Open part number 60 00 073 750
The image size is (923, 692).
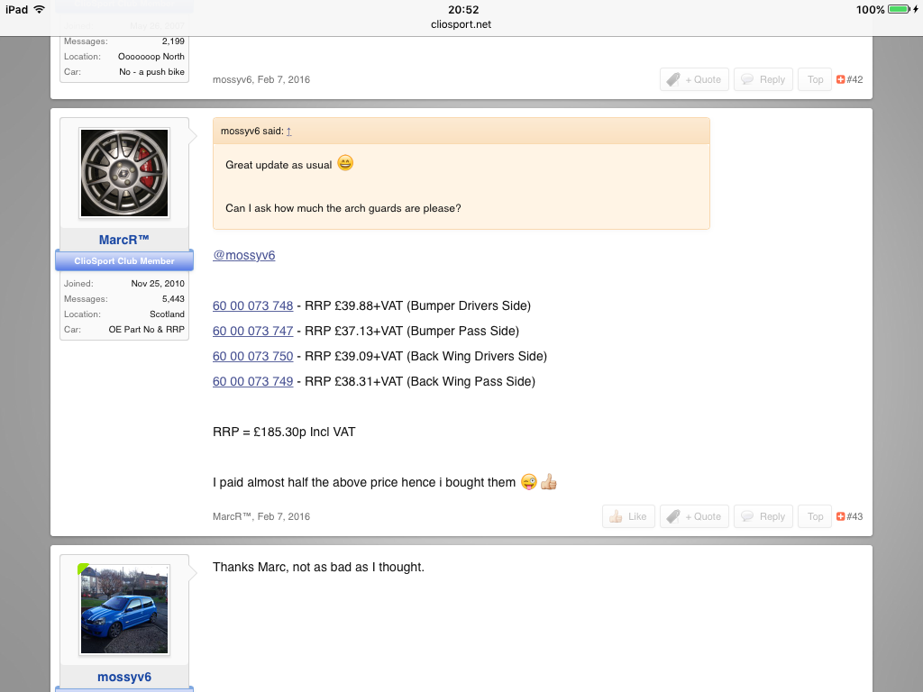(x=252, y=356)
